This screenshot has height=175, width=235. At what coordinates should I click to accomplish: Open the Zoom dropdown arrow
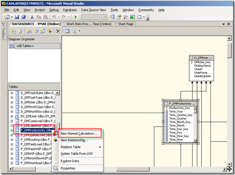pos(80,31)
